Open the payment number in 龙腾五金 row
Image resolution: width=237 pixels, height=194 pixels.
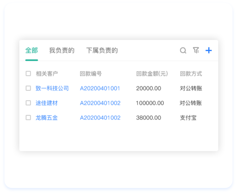click(x=100, y=118)
